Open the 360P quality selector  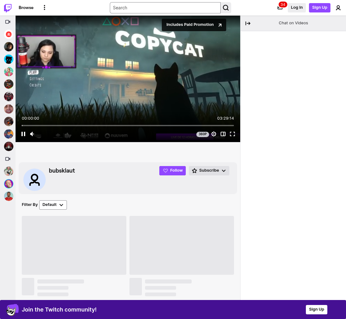[x=203, y=134]
